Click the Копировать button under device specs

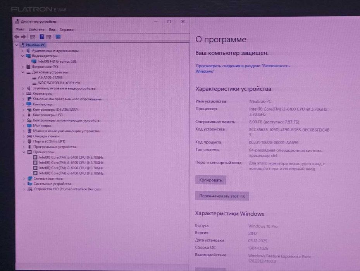click(210, 180)
